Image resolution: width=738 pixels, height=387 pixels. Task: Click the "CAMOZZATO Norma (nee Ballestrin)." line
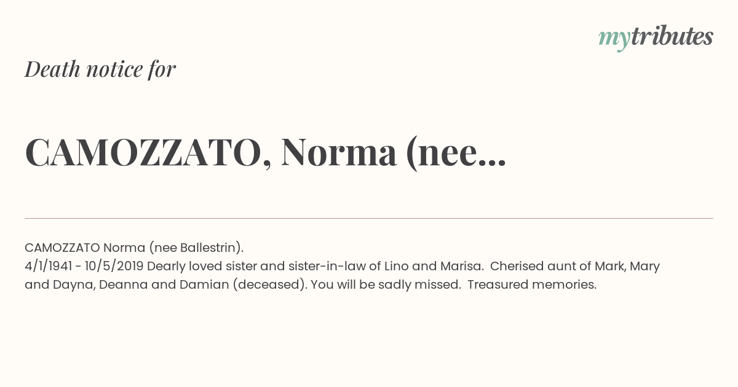click(x=134, y=248)
